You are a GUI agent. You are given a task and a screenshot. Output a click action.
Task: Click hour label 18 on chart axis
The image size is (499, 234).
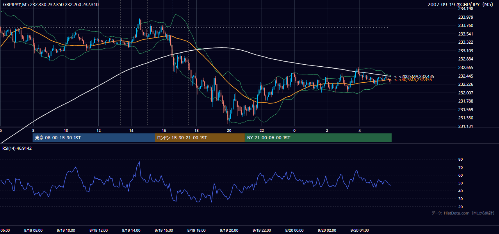[196, 130]
